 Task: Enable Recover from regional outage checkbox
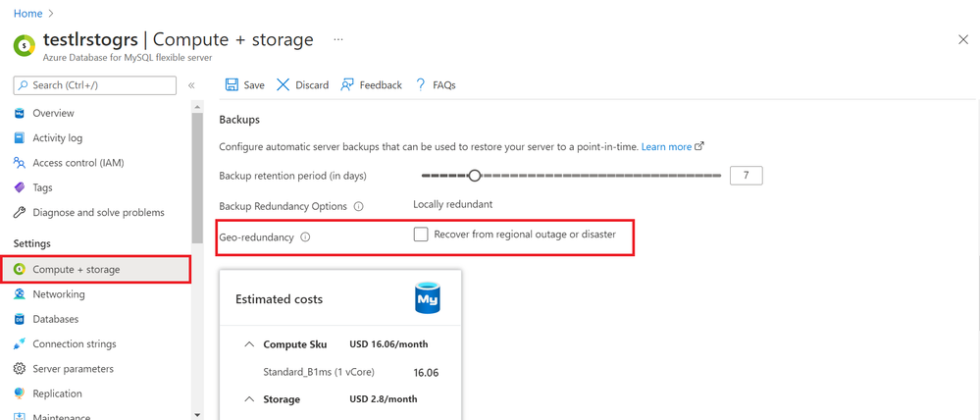[x=421, y=235]
